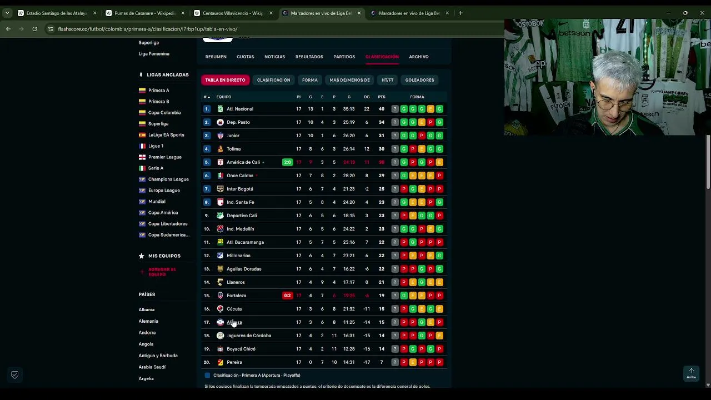Reload the page with the refresh icon
Viewport: 711px width, 400px height.
34,29
